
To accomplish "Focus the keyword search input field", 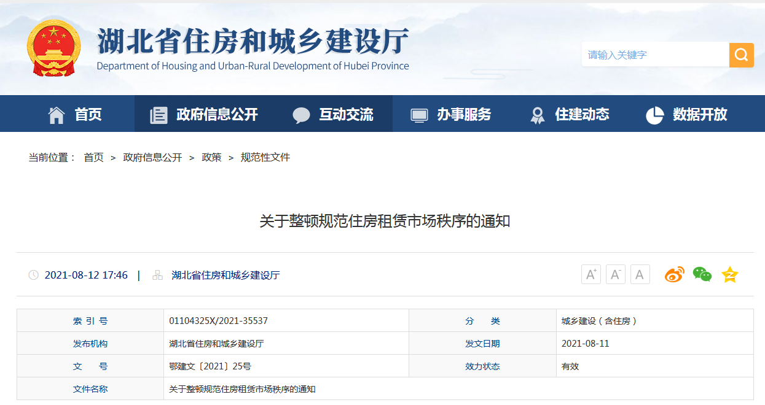I will pos(655,55).
